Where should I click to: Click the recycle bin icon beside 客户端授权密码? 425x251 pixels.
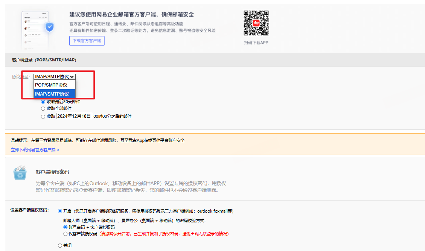(20, 172)
